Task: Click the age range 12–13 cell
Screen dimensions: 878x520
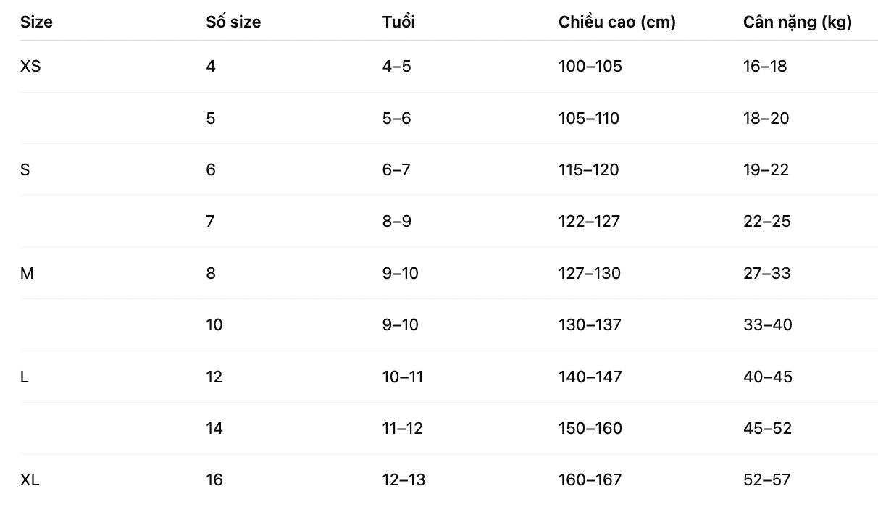Action: [404, 480]
